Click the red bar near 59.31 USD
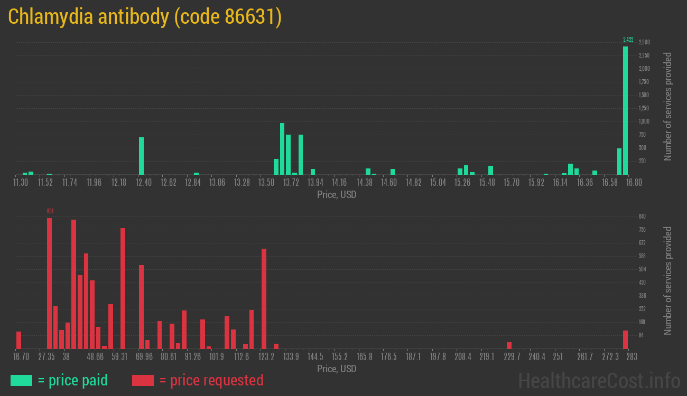The image size is (687, 396). click(x=123, y=288)
